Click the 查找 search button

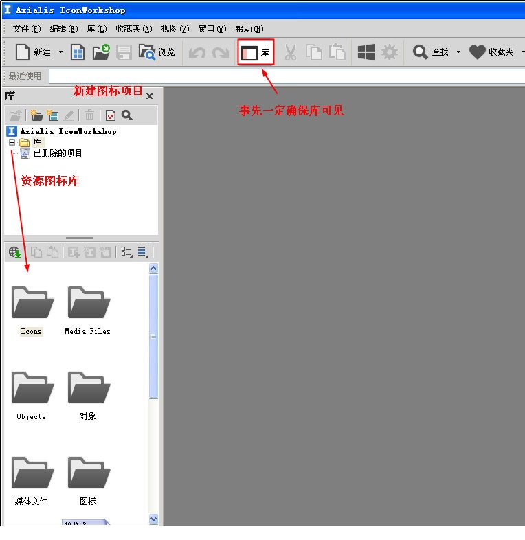pyautogui.click(x=431, y=52)
